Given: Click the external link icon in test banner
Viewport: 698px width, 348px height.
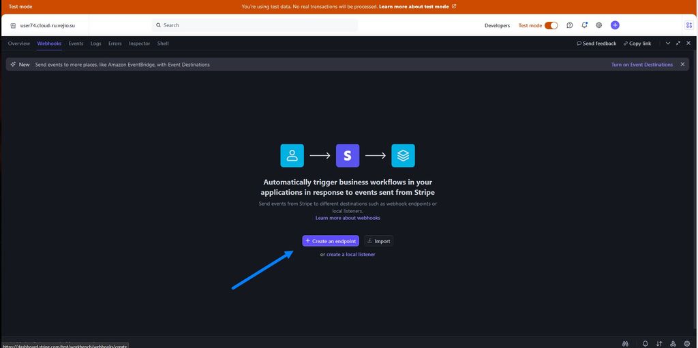Looking at the screenshot, I should point(454,6).
